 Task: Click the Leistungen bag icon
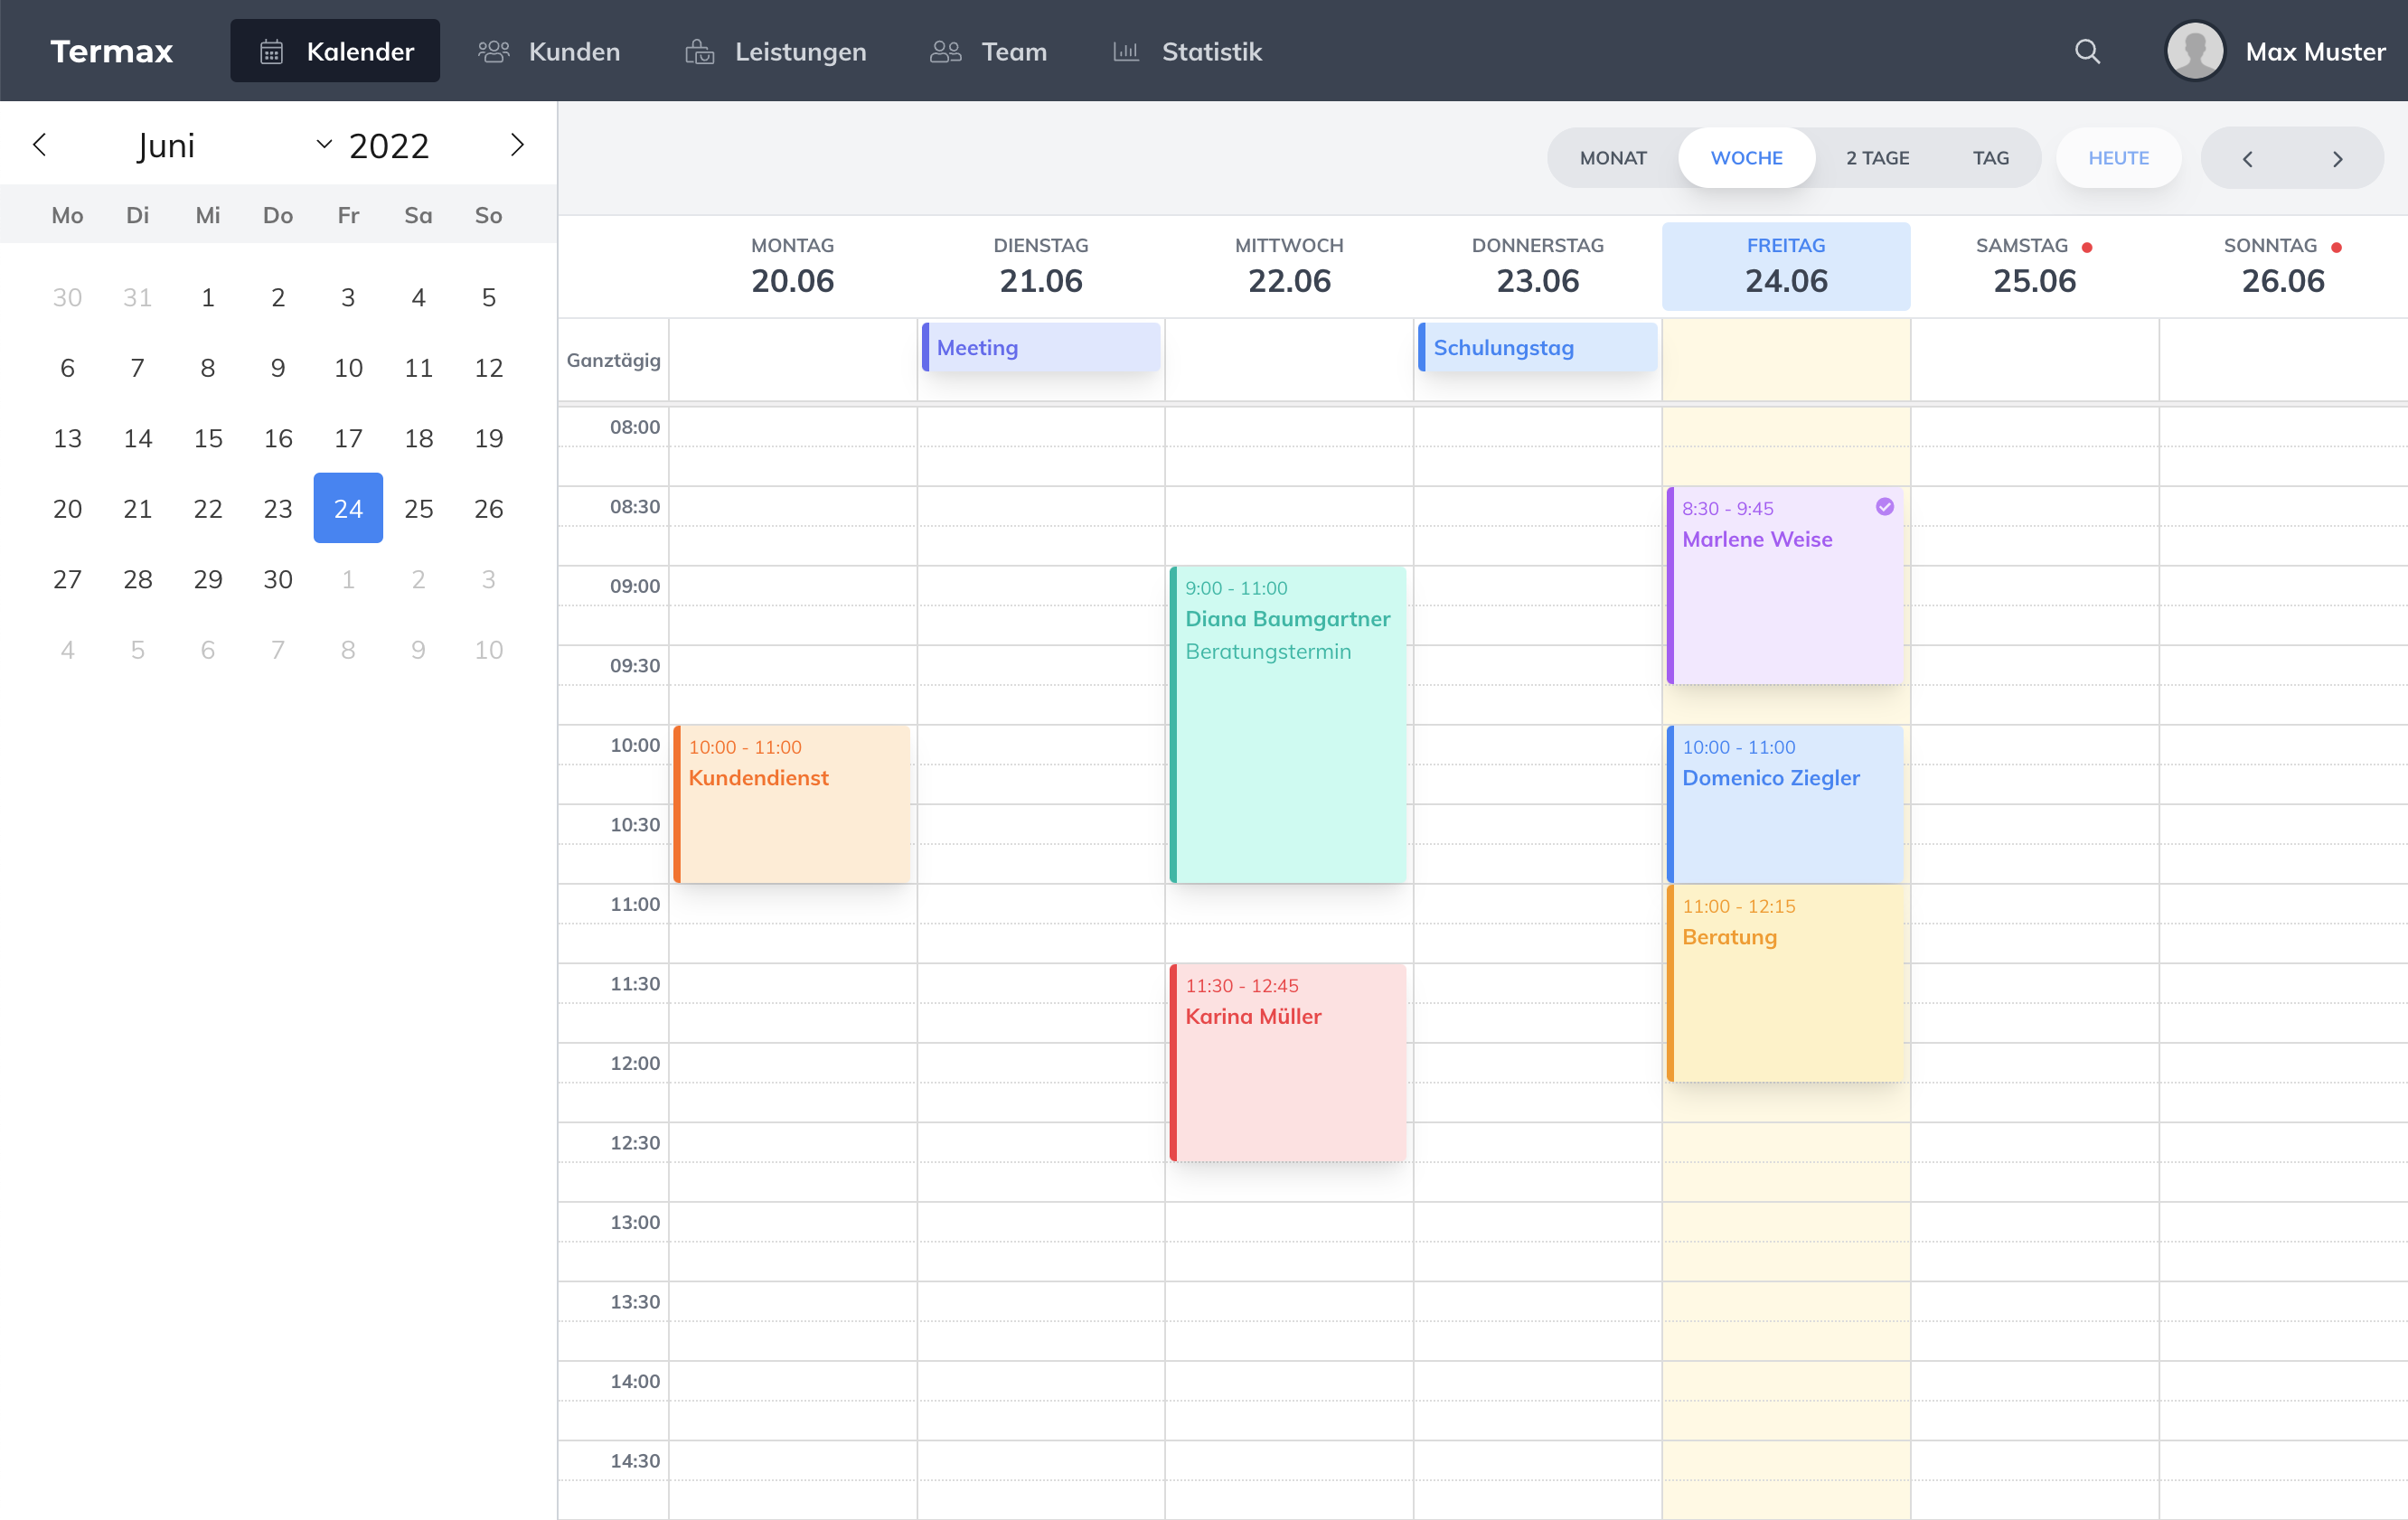[699, 51]
